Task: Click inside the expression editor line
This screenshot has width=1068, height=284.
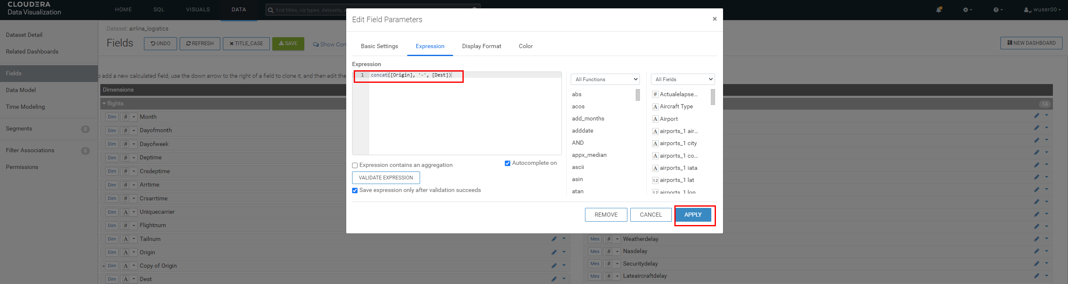Action: pos(465,75)
